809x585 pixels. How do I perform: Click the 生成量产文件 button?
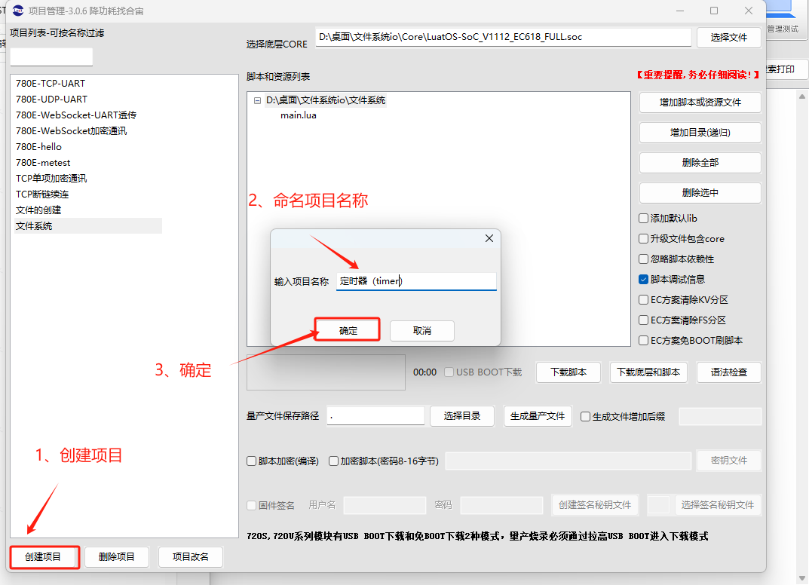[x=538, y=416]
